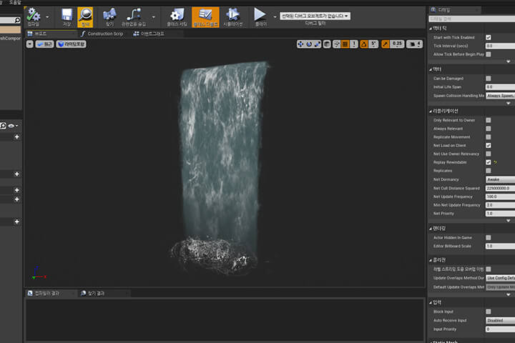Toggle the grid snapping icon

pos(345,44)
